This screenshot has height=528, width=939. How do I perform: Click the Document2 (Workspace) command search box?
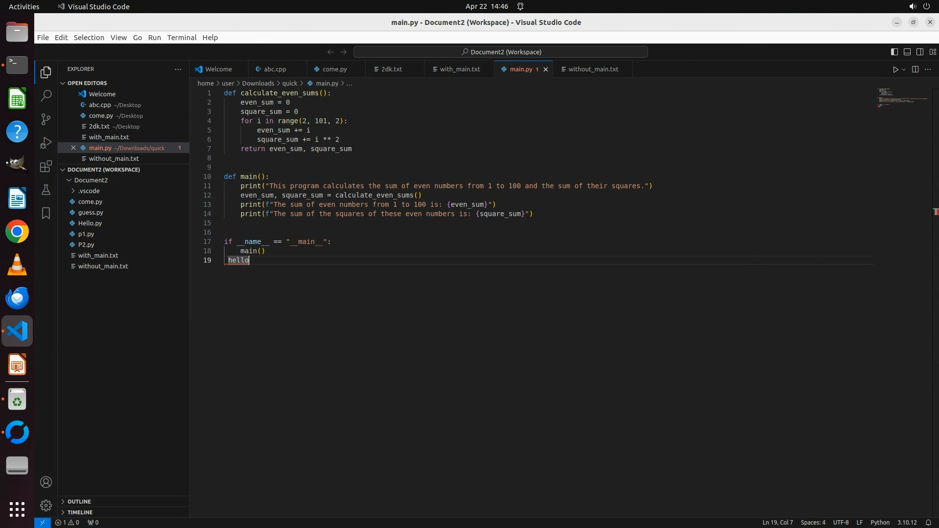coord(501,52)
